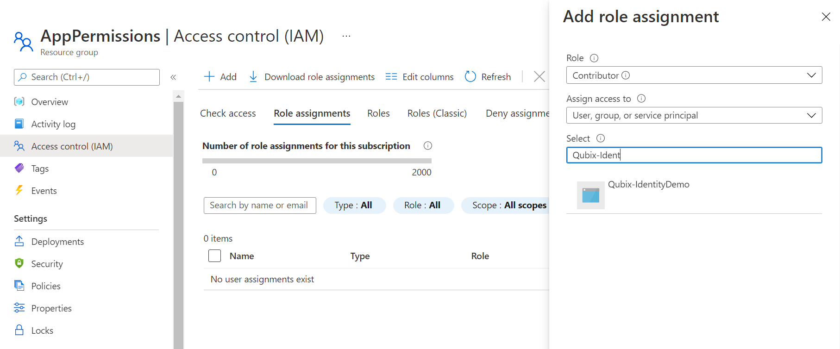Click the scrollbar up arrow
Image resolution: width=840 pixels, height=349 pixels.
(178, 96)
